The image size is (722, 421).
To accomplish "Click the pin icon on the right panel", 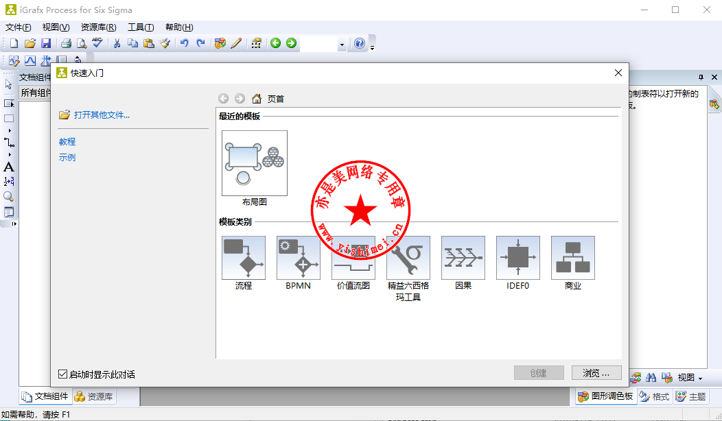I will tap(701, 77).
